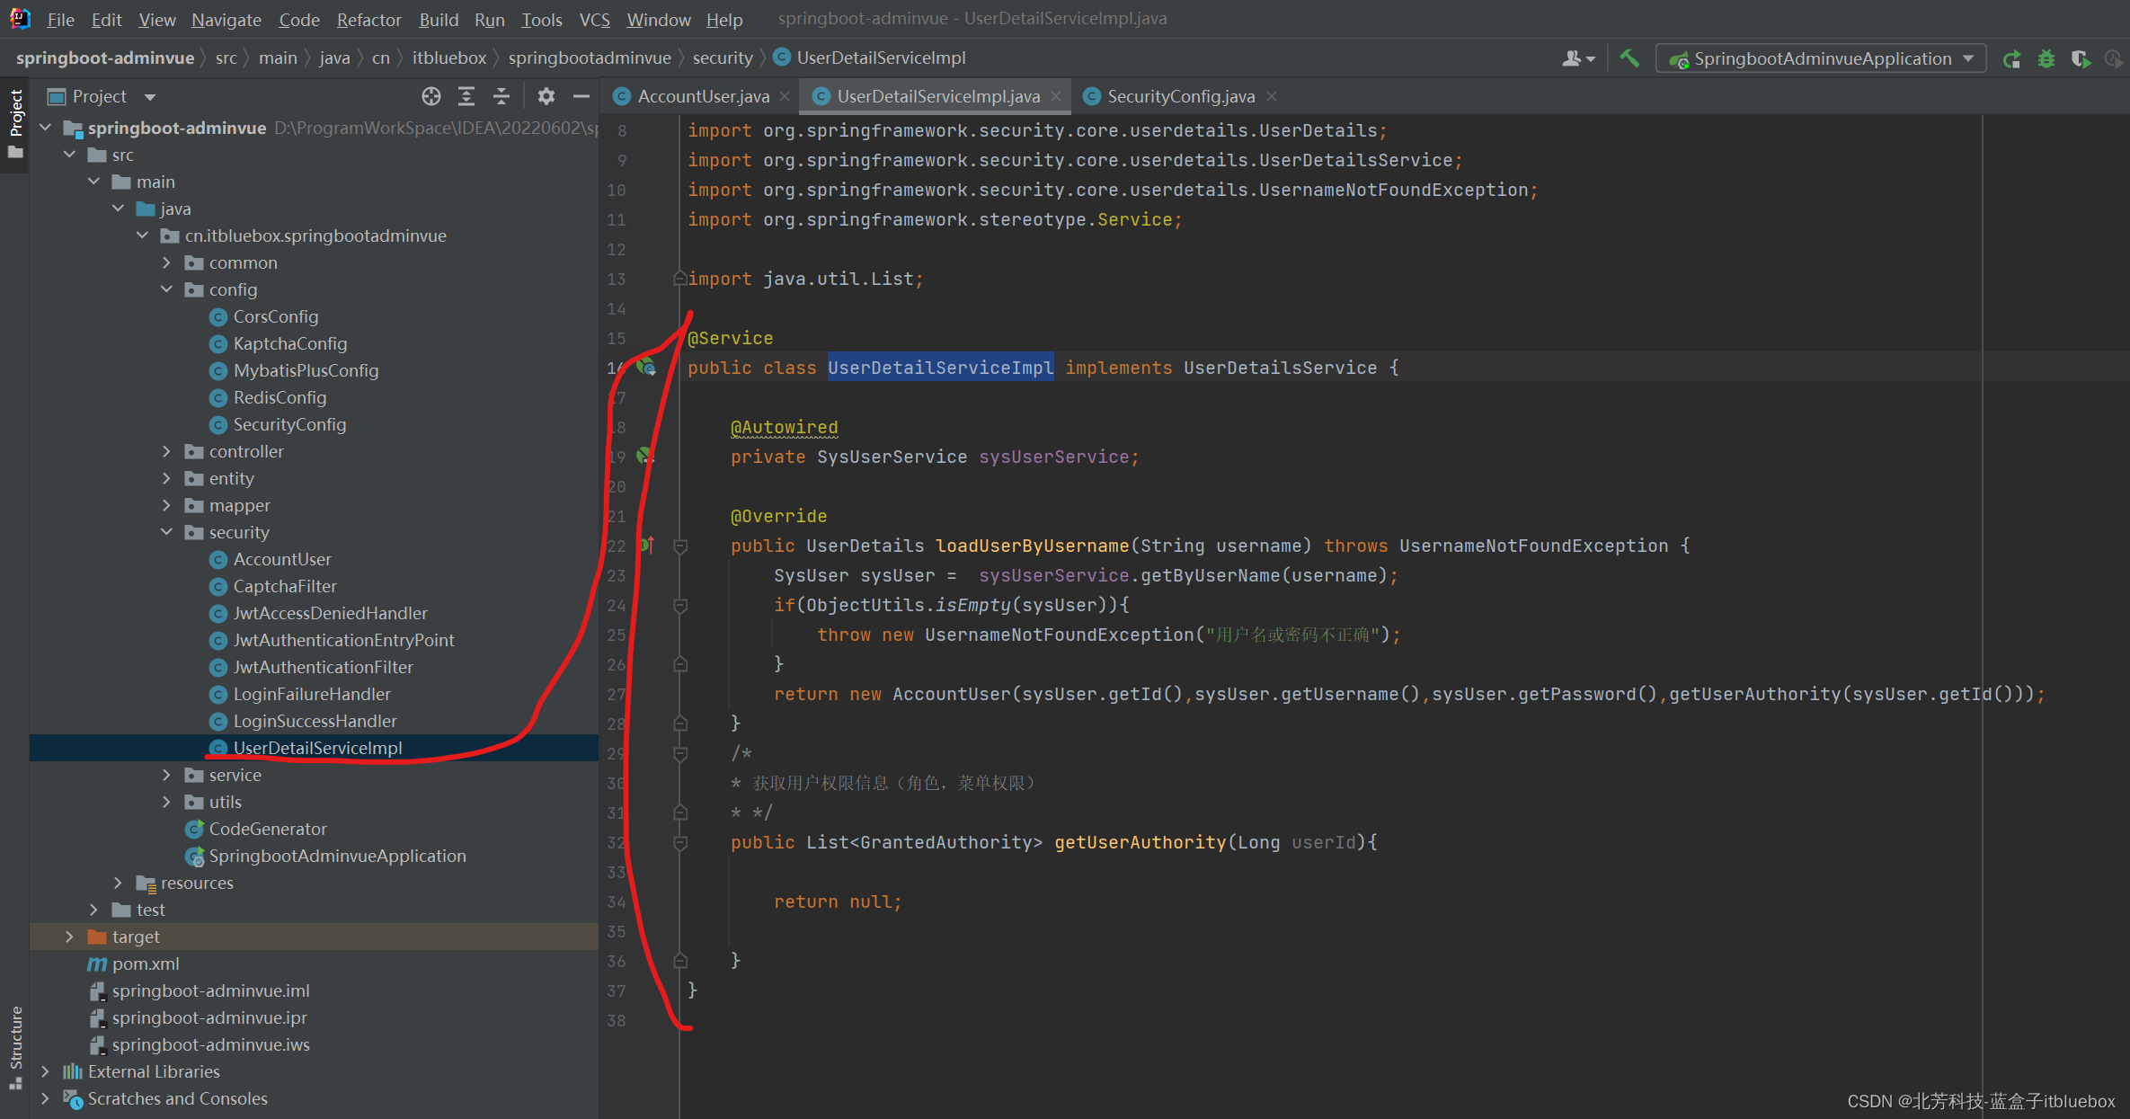Click the locate-in-project target icon
Screen dimensions: 2130x1119
431,96
